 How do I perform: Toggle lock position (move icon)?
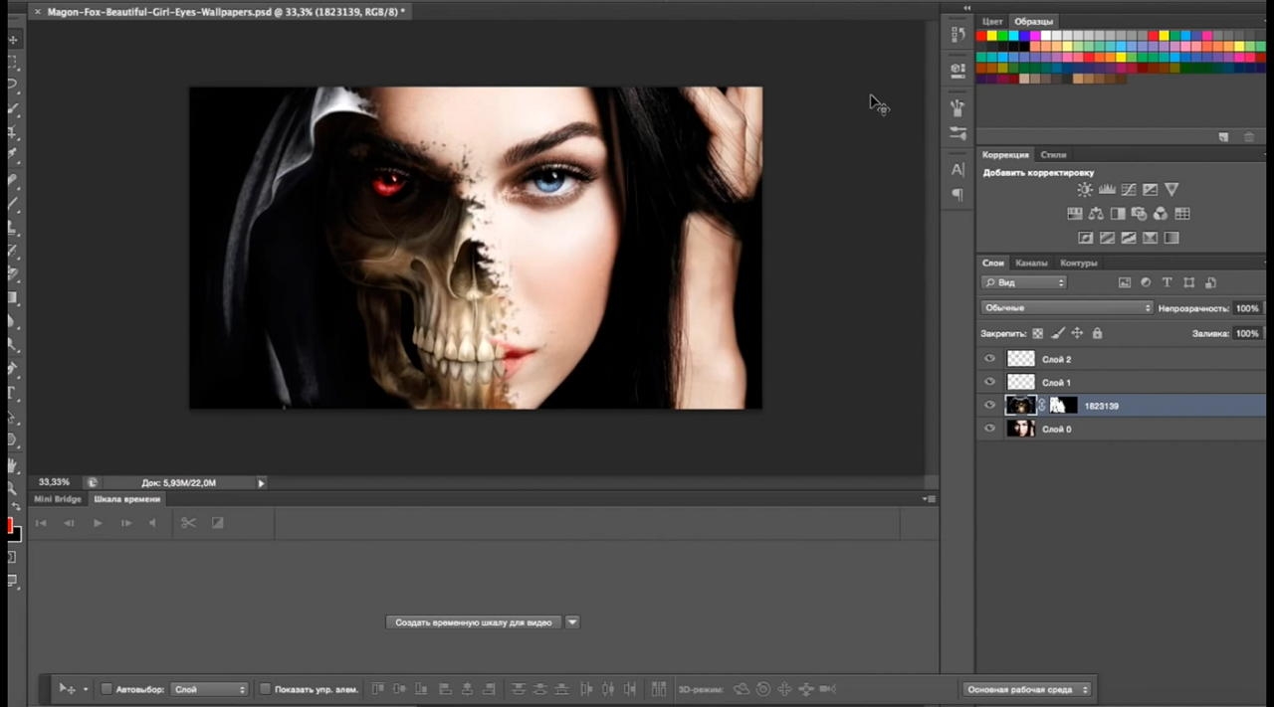[1077, 334]
